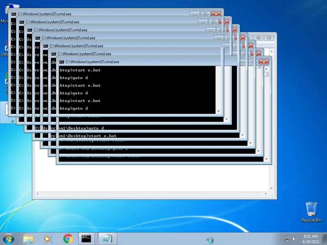Click the scroll down arrow of the rearmost cmd window
The image size is (327, 245).
click(218, 111)
